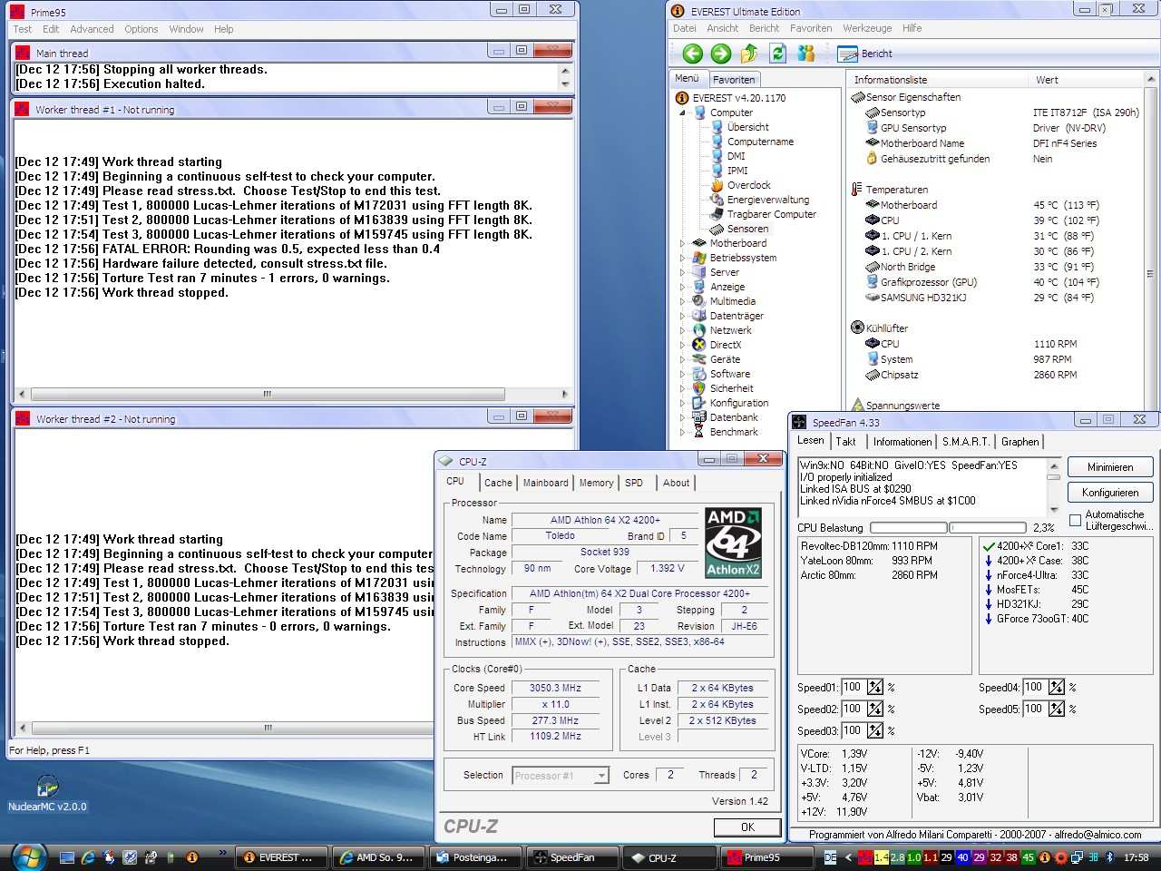Open Prime95 Options menu
This screenshot has width=1161, height=871.
(141, 29)
